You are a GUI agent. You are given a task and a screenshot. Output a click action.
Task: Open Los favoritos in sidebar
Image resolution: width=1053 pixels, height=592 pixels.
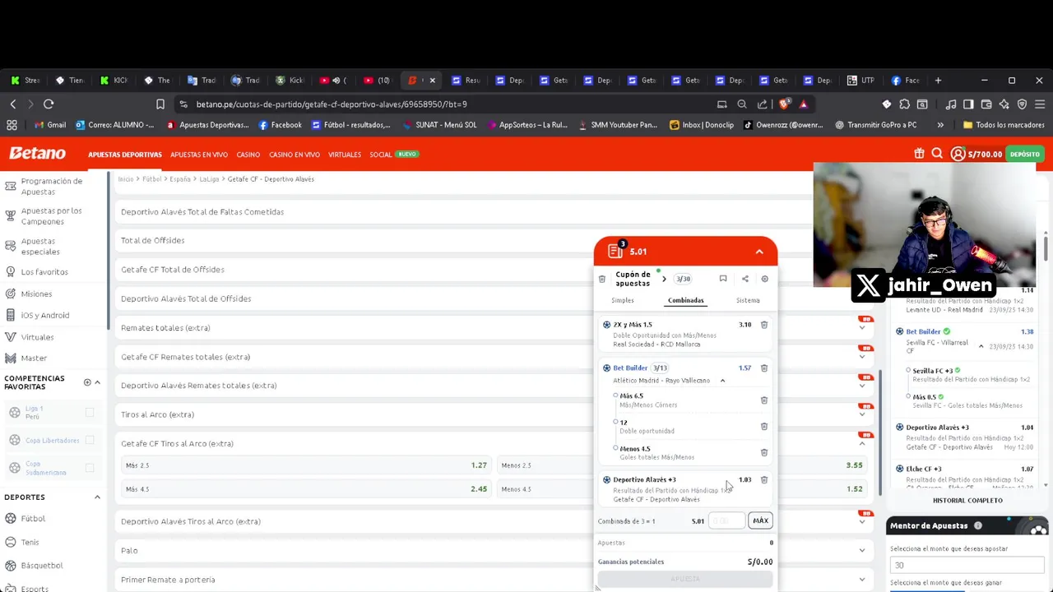pos(44,272)
